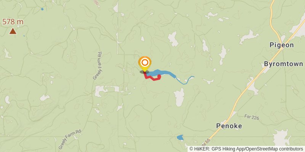Click the 578 m elevation label

coord(13,22)
